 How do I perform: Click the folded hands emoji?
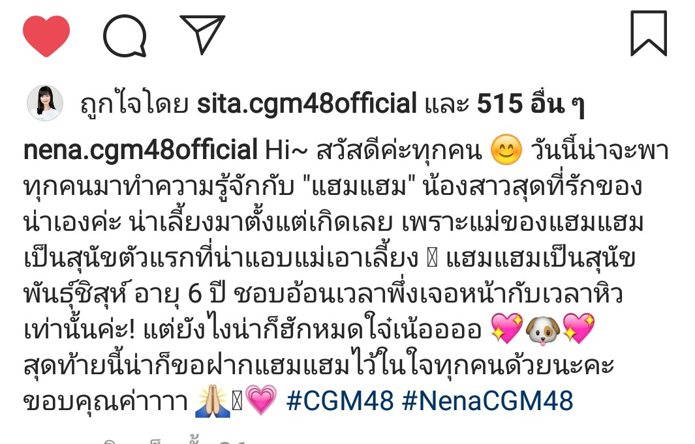click(212, 401)
